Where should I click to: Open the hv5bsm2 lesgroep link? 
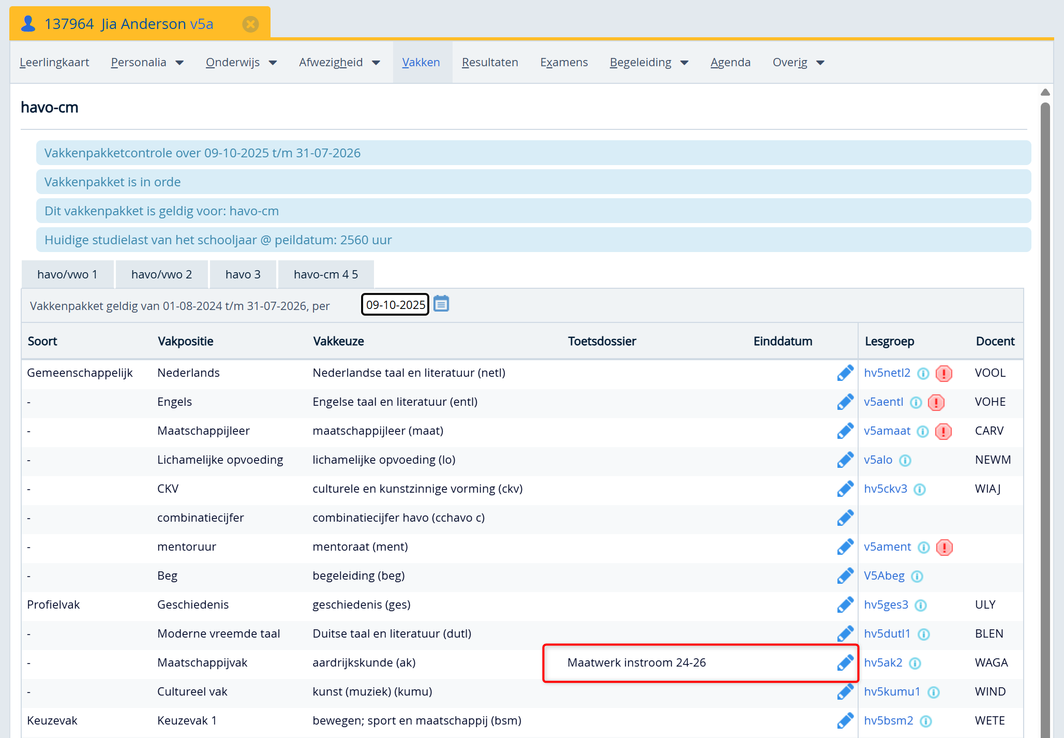[x=888, y=720]
